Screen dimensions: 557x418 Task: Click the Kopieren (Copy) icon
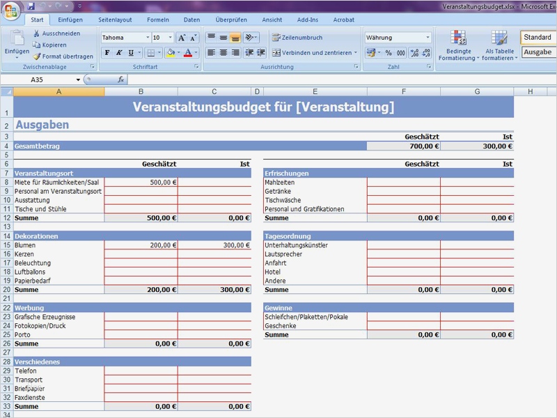pyautogui.click(x=35, y=44)
